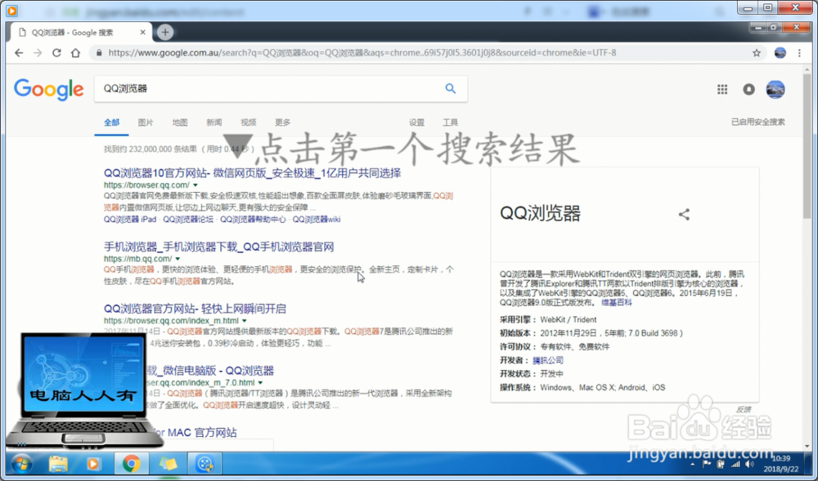Screen dimensions: 818x481
Task: Click the Google logo
Action: coord(48,90)
